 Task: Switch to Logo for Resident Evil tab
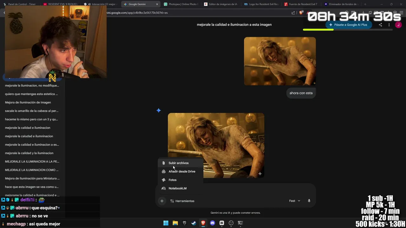[x=261, y=4]
